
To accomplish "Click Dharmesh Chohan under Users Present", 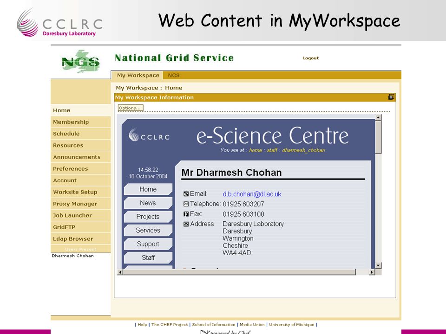I will pos(73,256).
